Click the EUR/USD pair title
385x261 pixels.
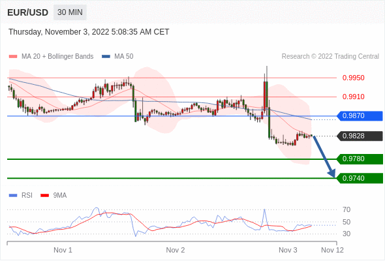(28, 12)
